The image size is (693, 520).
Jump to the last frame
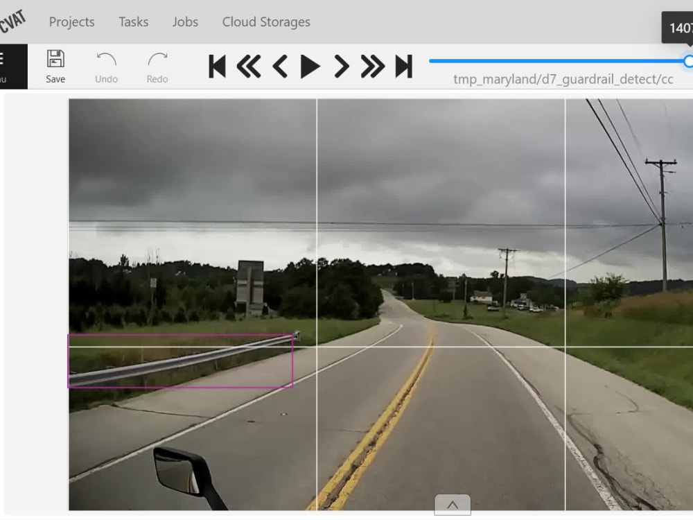403,67
